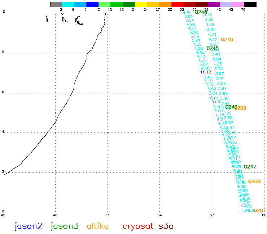Click the data value 3.48
Viewport: 267px width, 234px height.
pos(224,98)
